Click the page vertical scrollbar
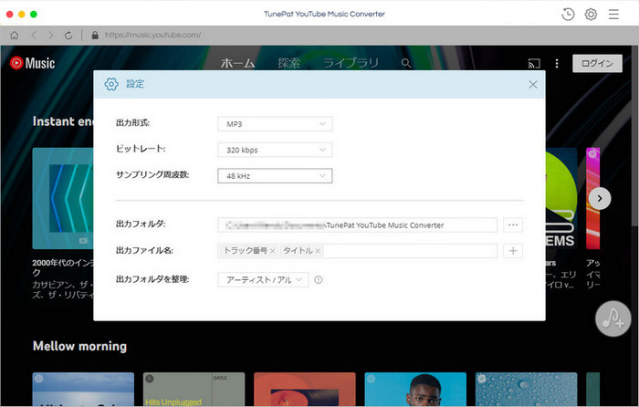This screenshot has height=407, width=639. tap(635, 134)
